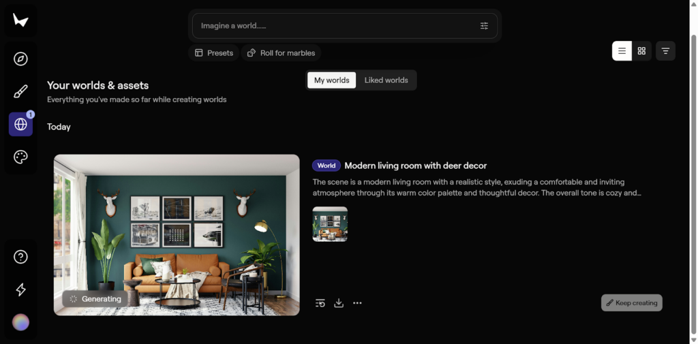Viewport: 698px width, 344px height.
Task: Click Roll for marbles button
Action: (281, 53)
